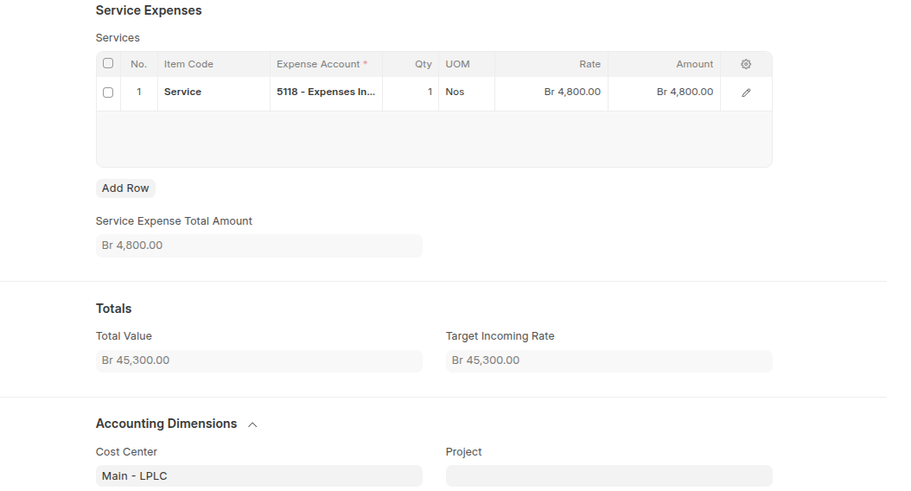Click the Item Code cell labeled Service

click(213, 92)
